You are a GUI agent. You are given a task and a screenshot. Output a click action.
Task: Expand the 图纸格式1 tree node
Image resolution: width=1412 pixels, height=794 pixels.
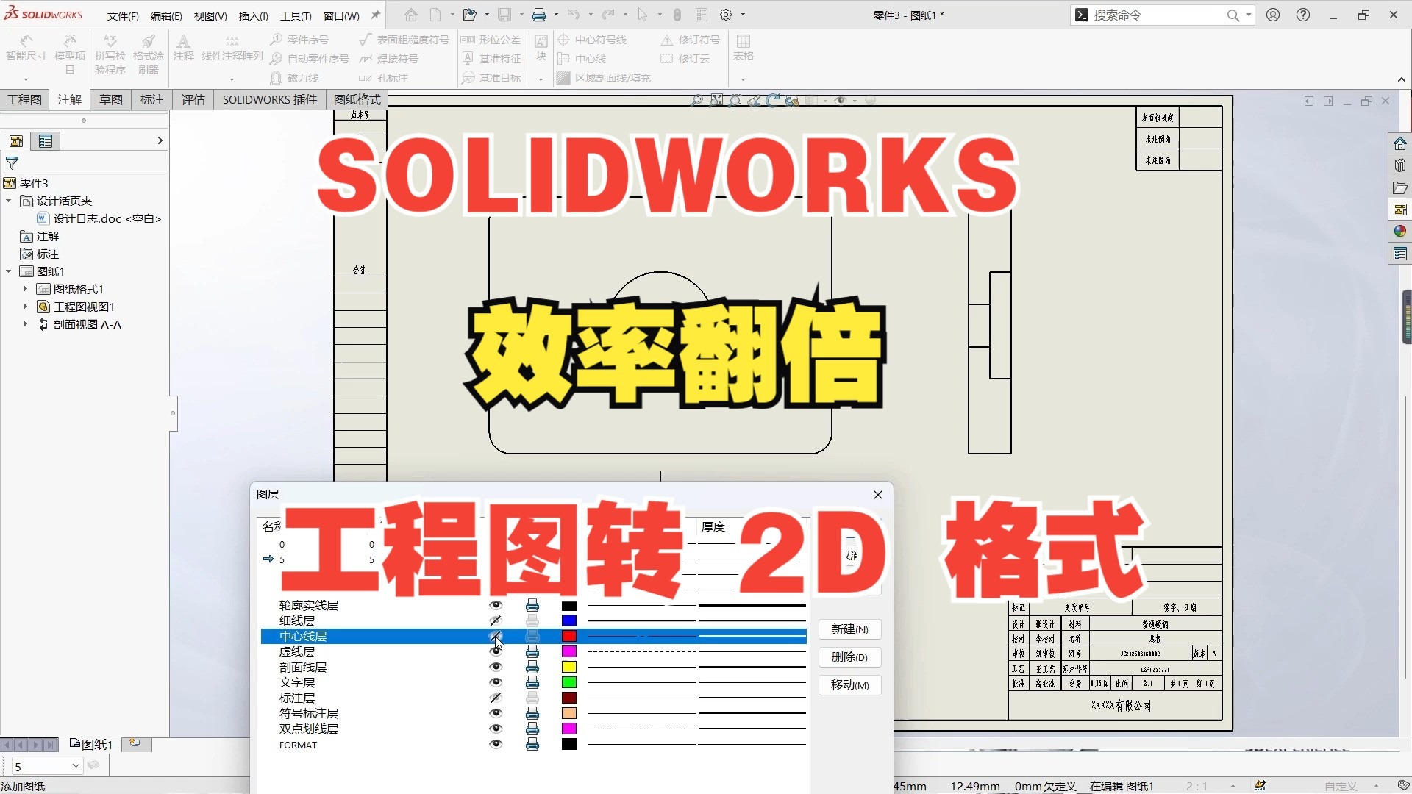pyautogui.click(x=25, y=289)
